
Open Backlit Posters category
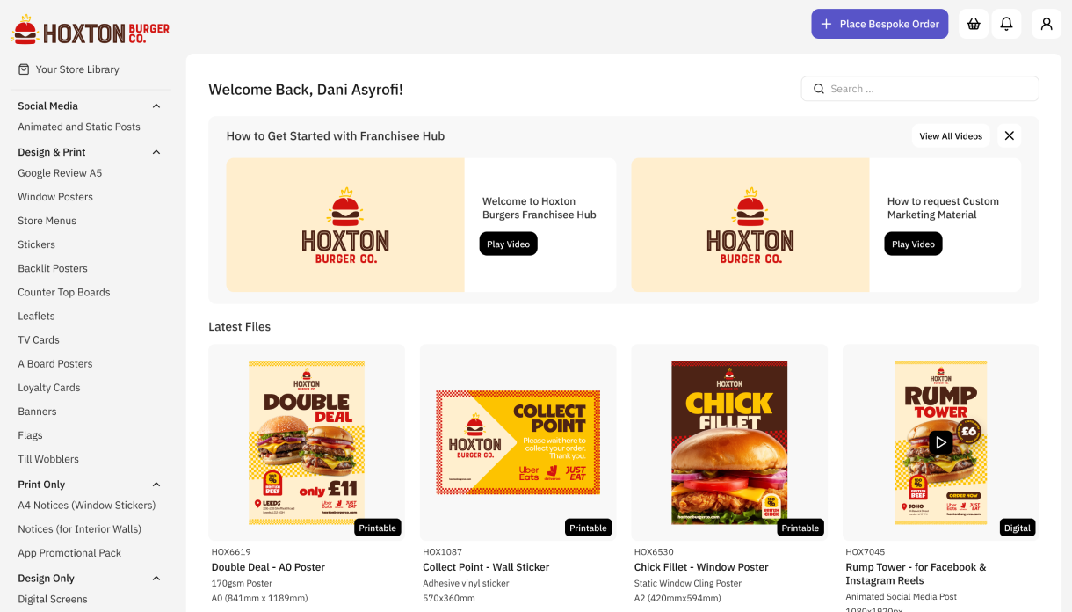pos(53,268)
